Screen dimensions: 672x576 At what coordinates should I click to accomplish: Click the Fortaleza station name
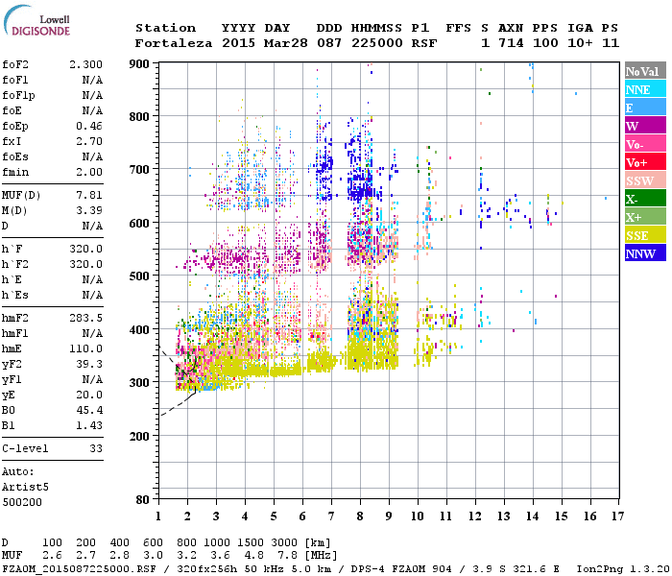point(174,43)
